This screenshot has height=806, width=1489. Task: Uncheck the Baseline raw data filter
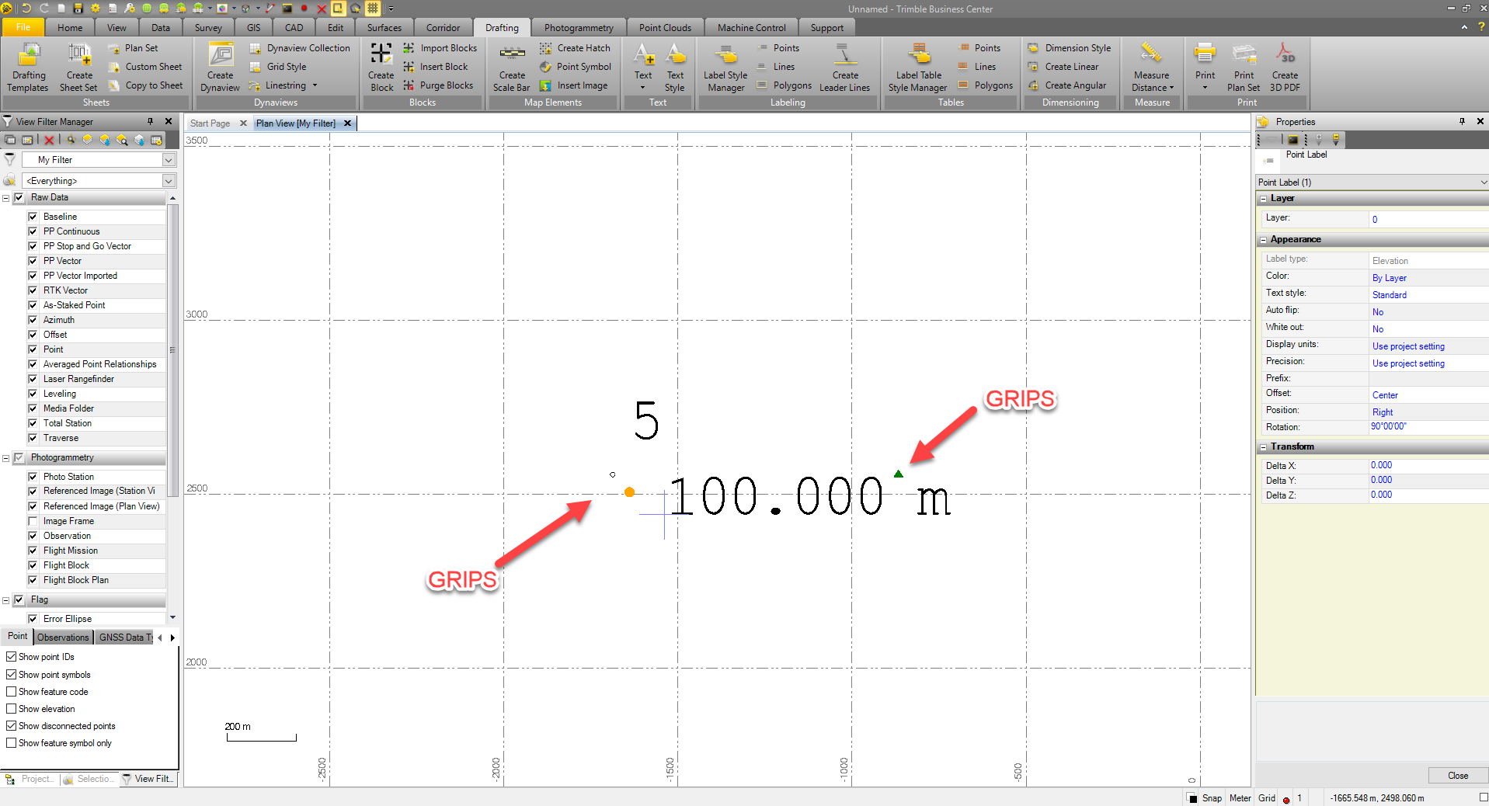coord(33,217)
